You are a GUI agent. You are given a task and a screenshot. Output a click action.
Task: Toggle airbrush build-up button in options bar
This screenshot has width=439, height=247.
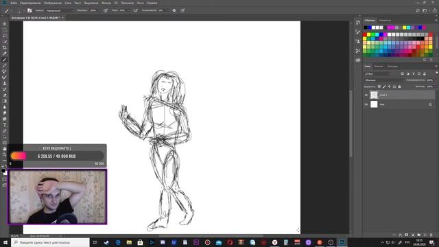(136, 10)
